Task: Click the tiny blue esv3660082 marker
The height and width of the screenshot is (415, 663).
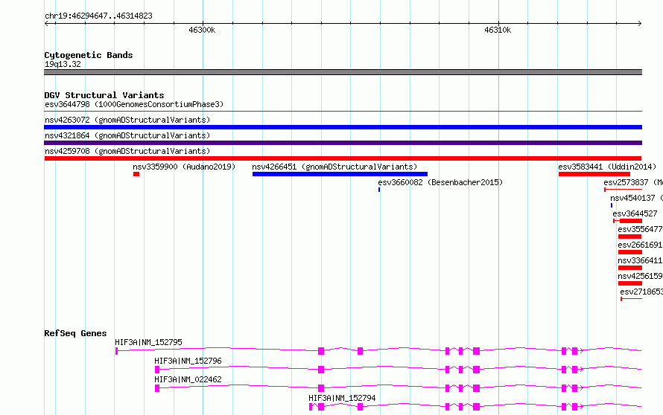Action: click(x=379, y=190)
